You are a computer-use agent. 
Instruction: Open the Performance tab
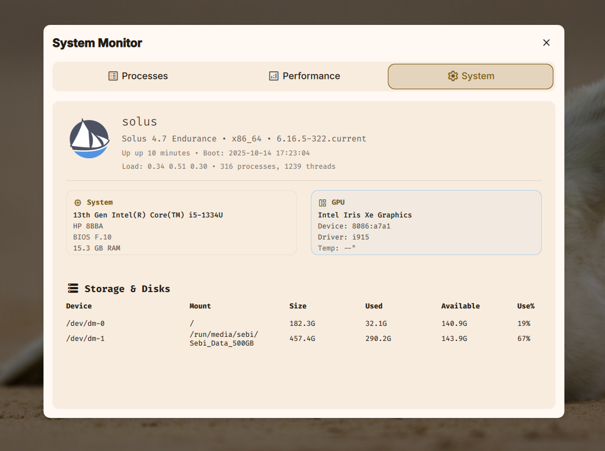pos(305,76)
